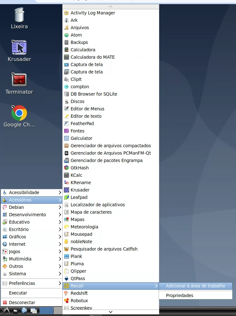Open Editor de texto
236x316 pixels.
pyautogui.click(x=111, y=116)
